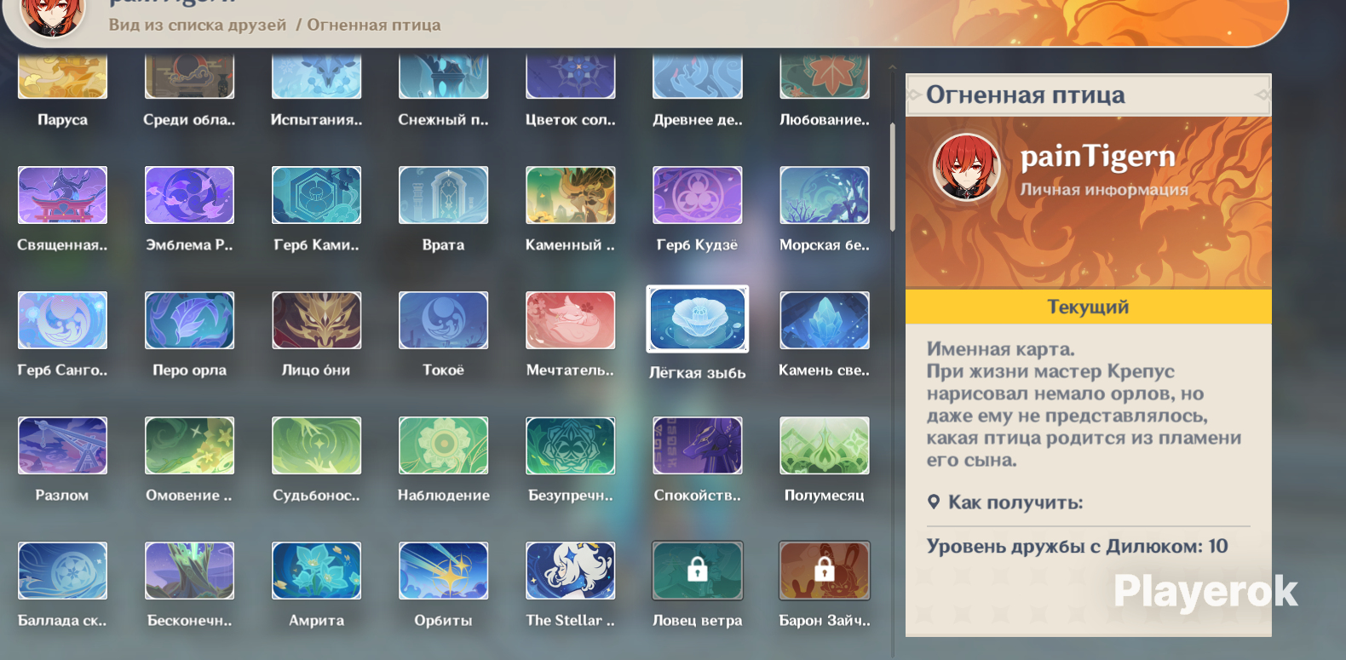The width and height of the screenshot is (1346, 660).
Task: Click the location pin beside Как получить
Action: (x=935, y=502)
